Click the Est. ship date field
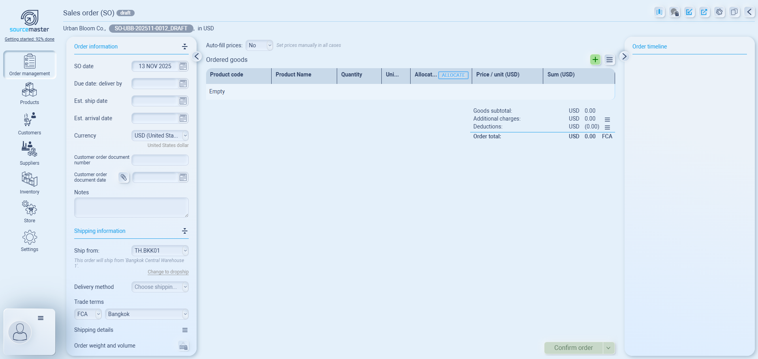Viewport: 758px width, 359px height. pyautogui.click(x=155, y=101)
